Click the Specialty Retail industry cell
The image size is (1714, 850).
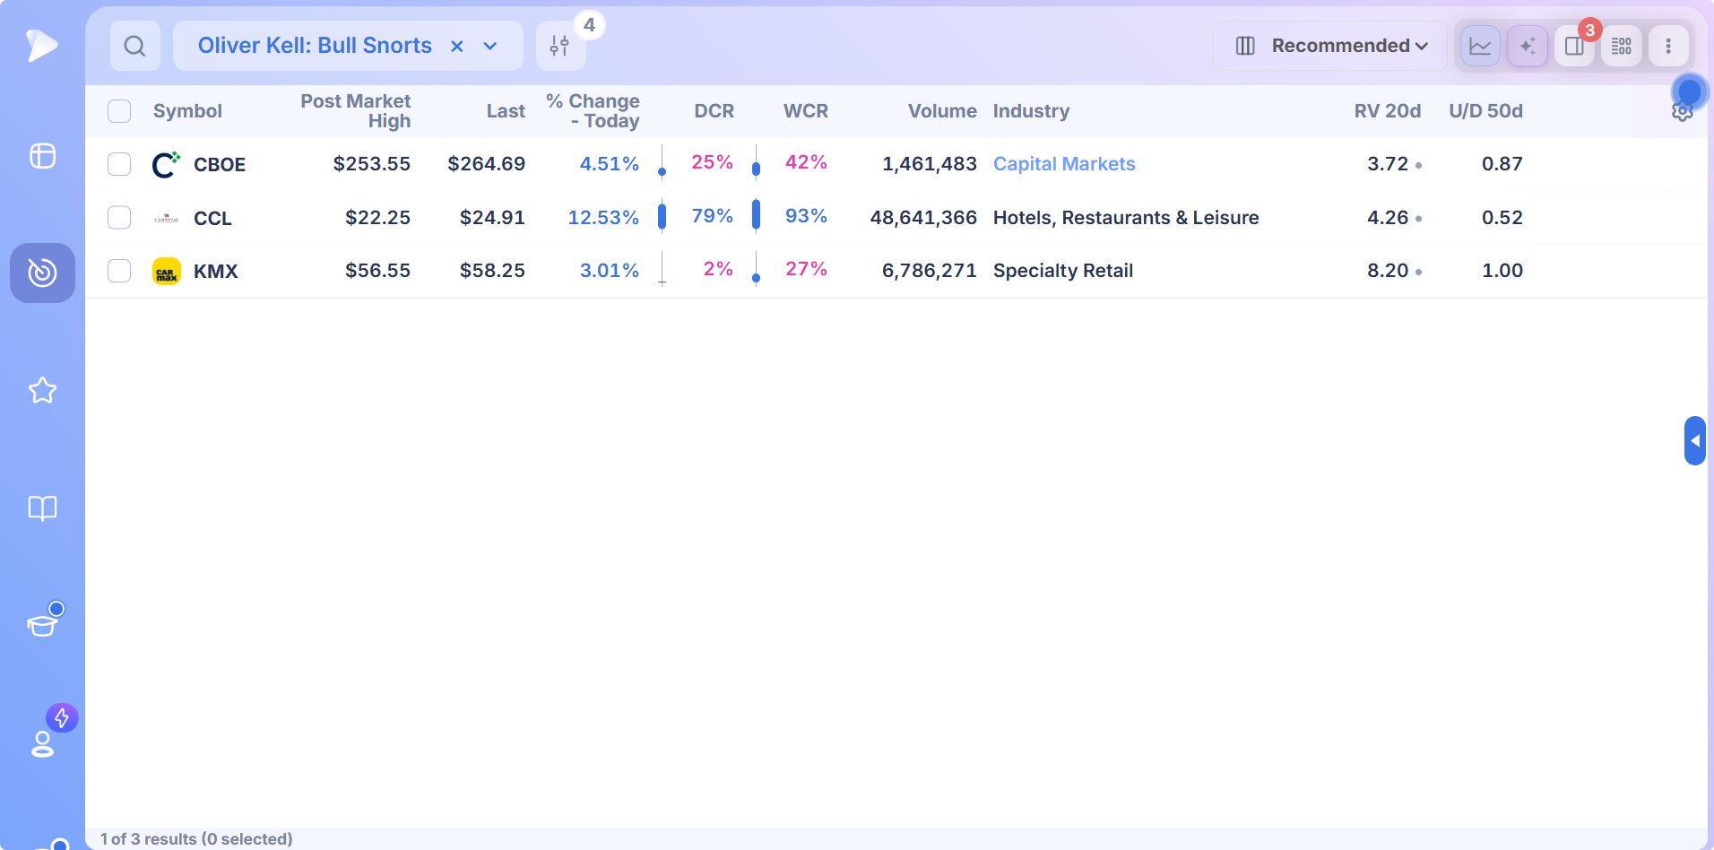click(x=1063, y=271)
